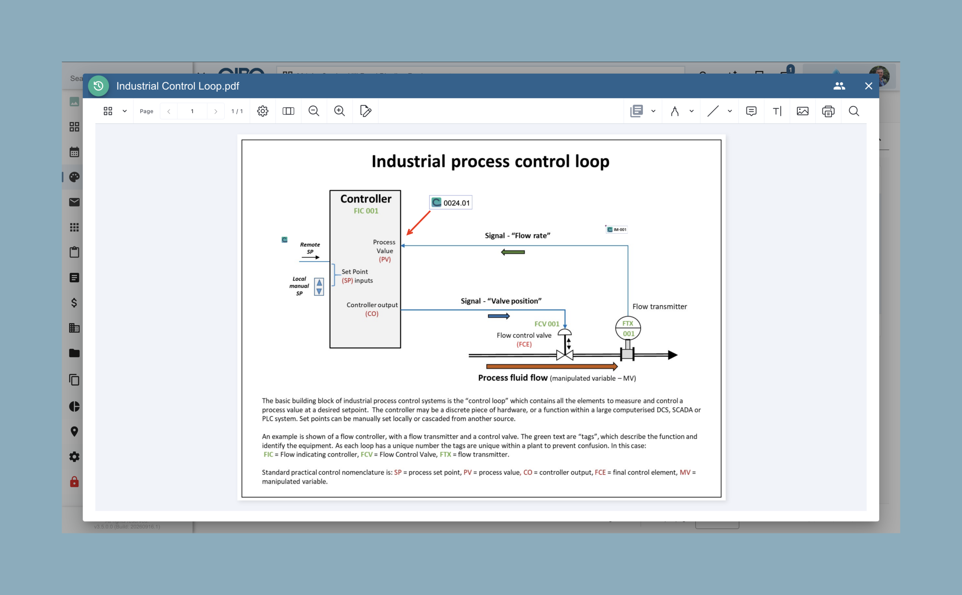
Task: Open the thumbnail grid view
Action: (x=108, y=111)
